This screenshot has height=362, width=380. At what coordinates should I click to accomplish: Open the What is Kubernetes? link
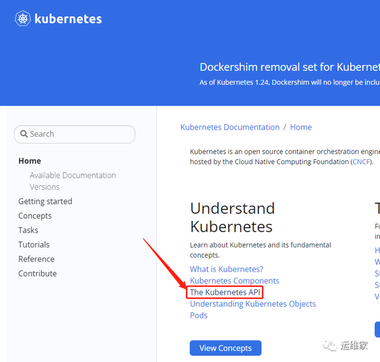click(226, 269)
